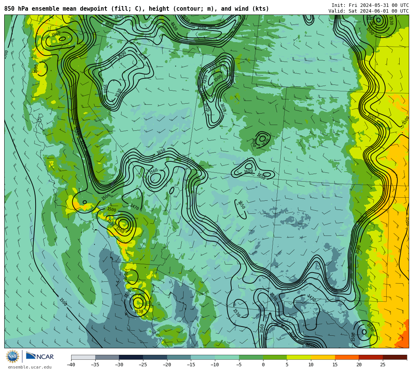413x372 pixels.
Task: Pick the dark red 20 to 25 colorbar swatch
Action: point(371,357)
